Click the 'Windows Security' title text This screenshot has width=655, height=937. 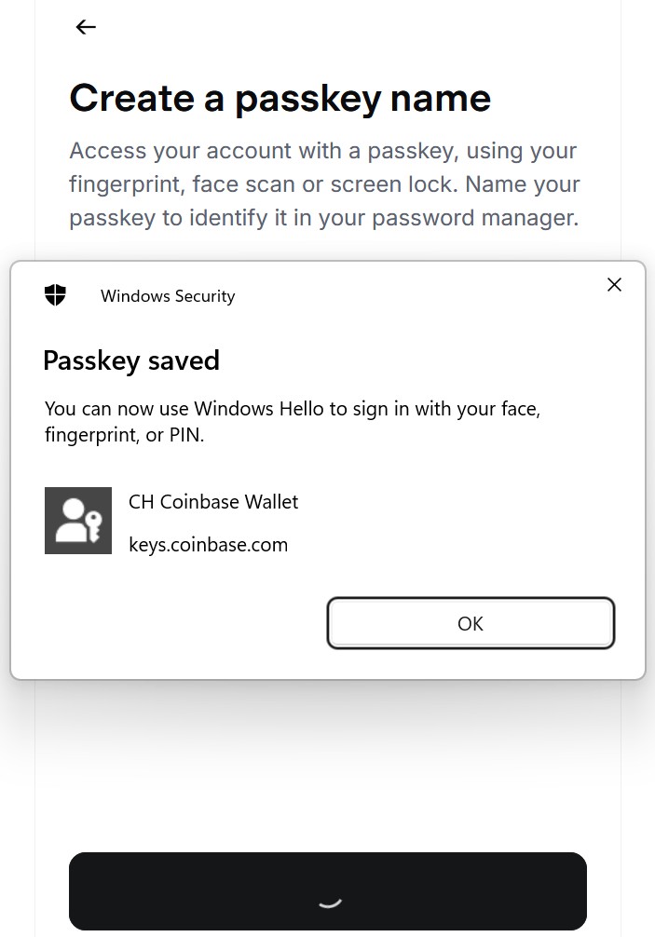point(168,296)
